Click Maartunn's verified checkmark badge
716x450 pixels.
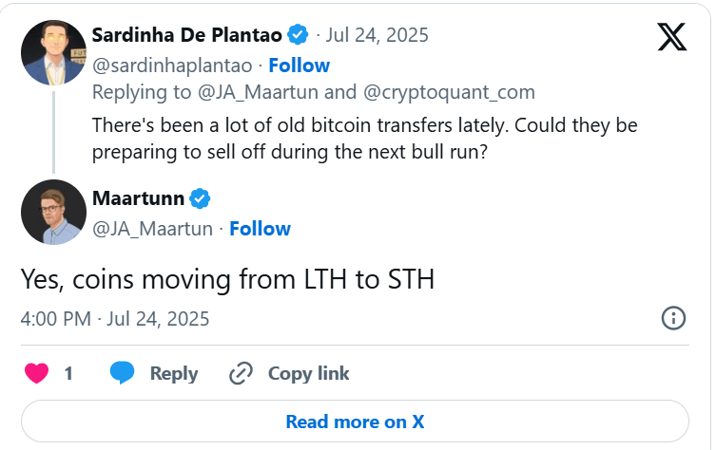(x=200, y=198)
